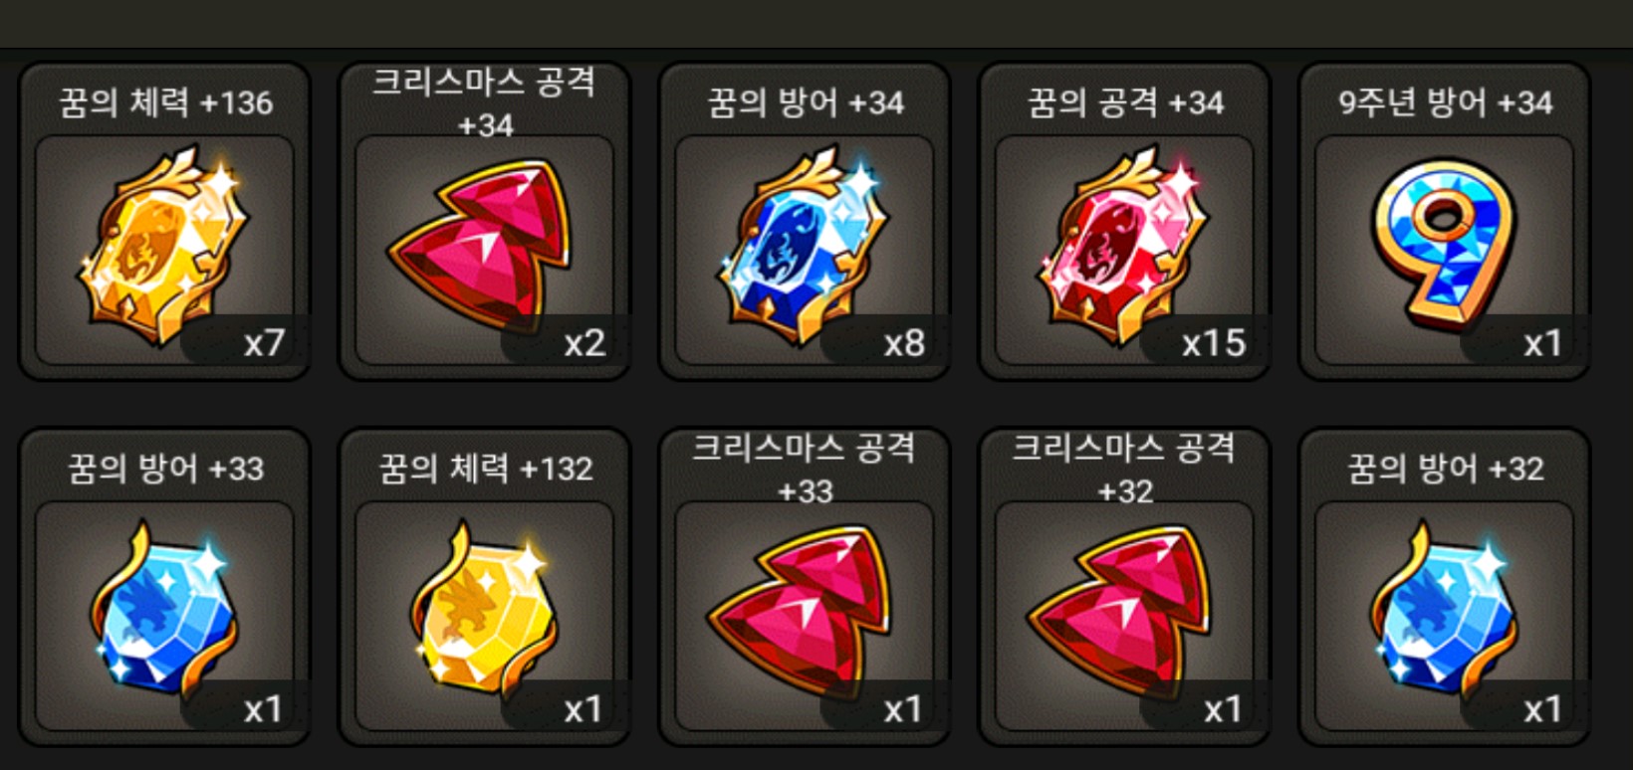Click the x8 count on 꿈의 방어 +34
The image size is (1633, 770).
[905, 343]
